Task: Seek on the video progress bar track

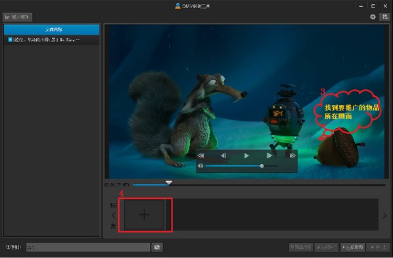Action: point(259,185)
